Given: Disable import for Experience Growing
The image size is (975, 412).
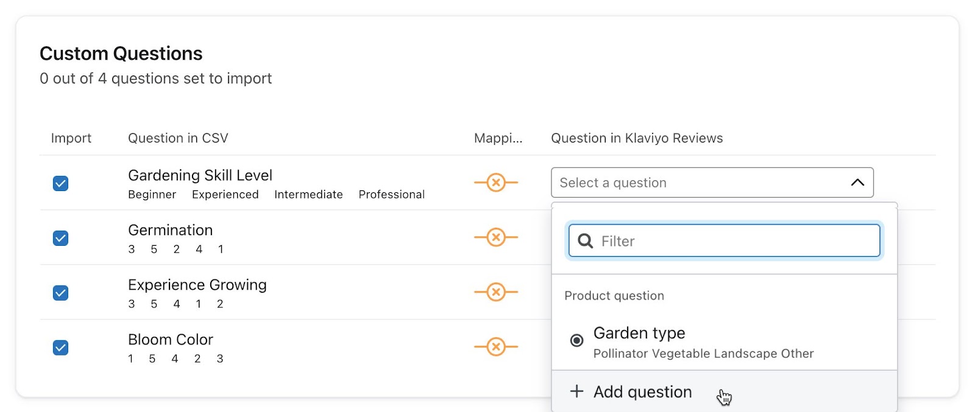Looking at the screenshot, I should [x=60, y=293].
